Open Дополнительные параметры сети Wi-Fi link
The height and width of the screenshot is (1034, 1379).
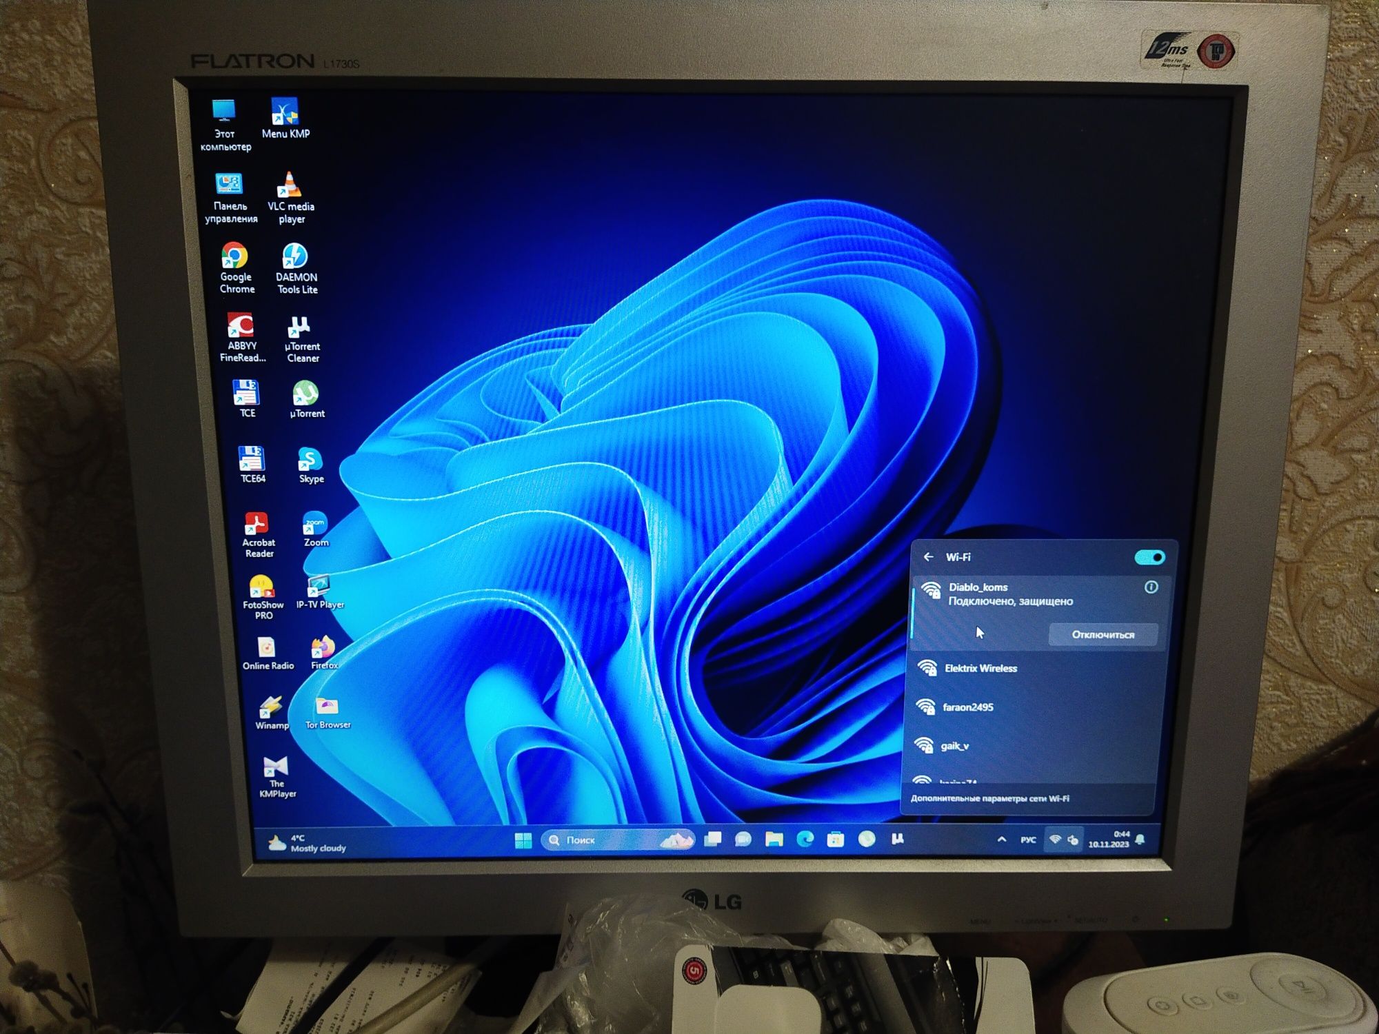(990, 798)
